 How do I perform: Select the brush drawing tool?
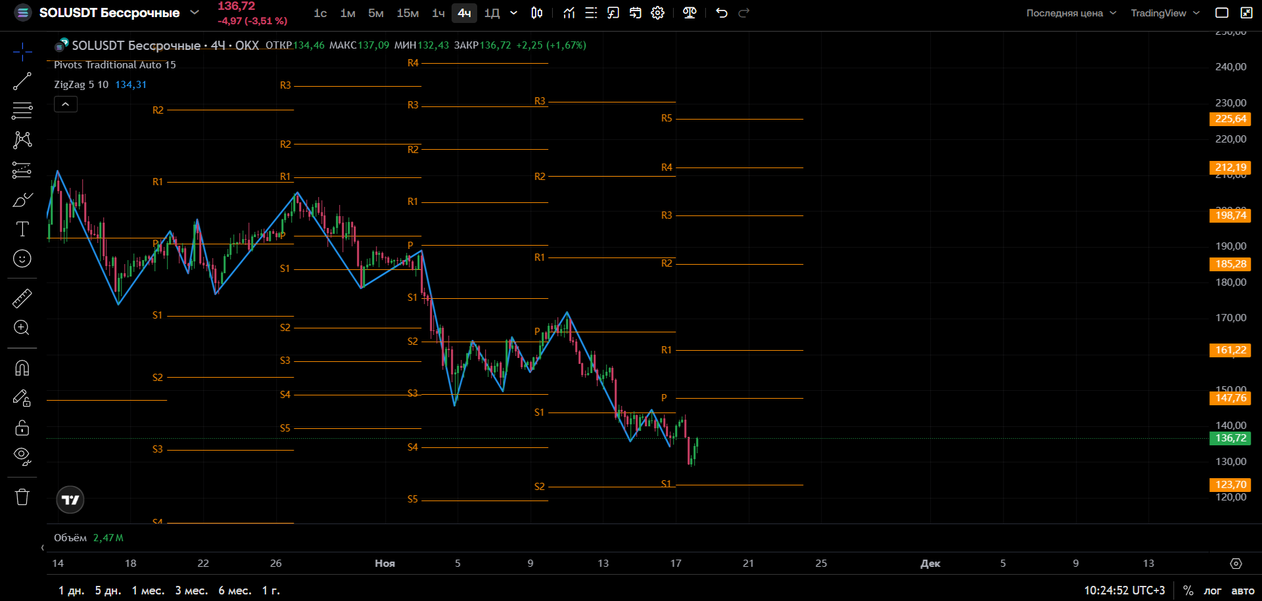[x=22, y=200]
